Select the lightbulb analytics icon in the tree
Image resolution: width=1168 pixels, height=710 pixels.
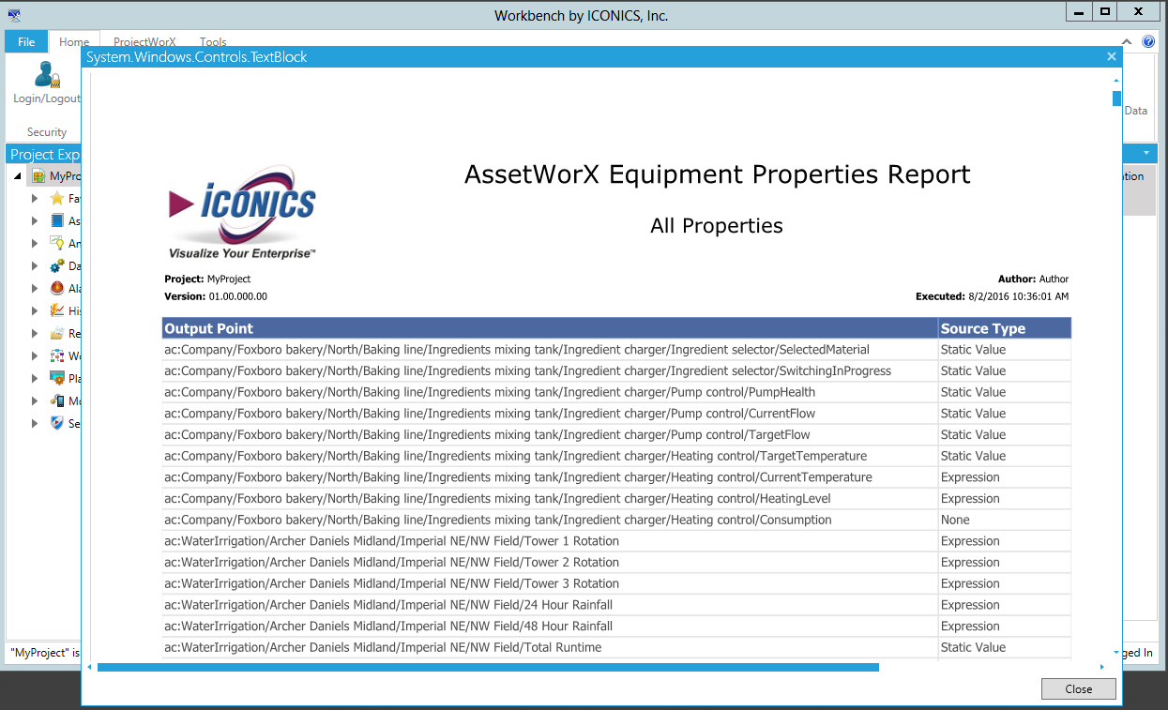point(57,244)
